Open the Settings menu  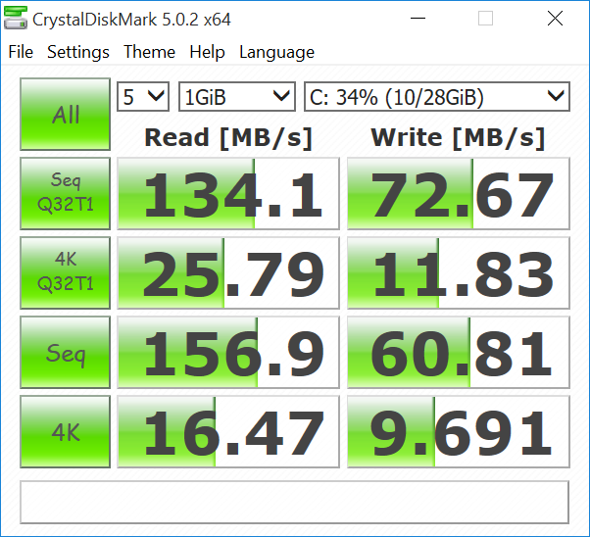tap(78, 52)
